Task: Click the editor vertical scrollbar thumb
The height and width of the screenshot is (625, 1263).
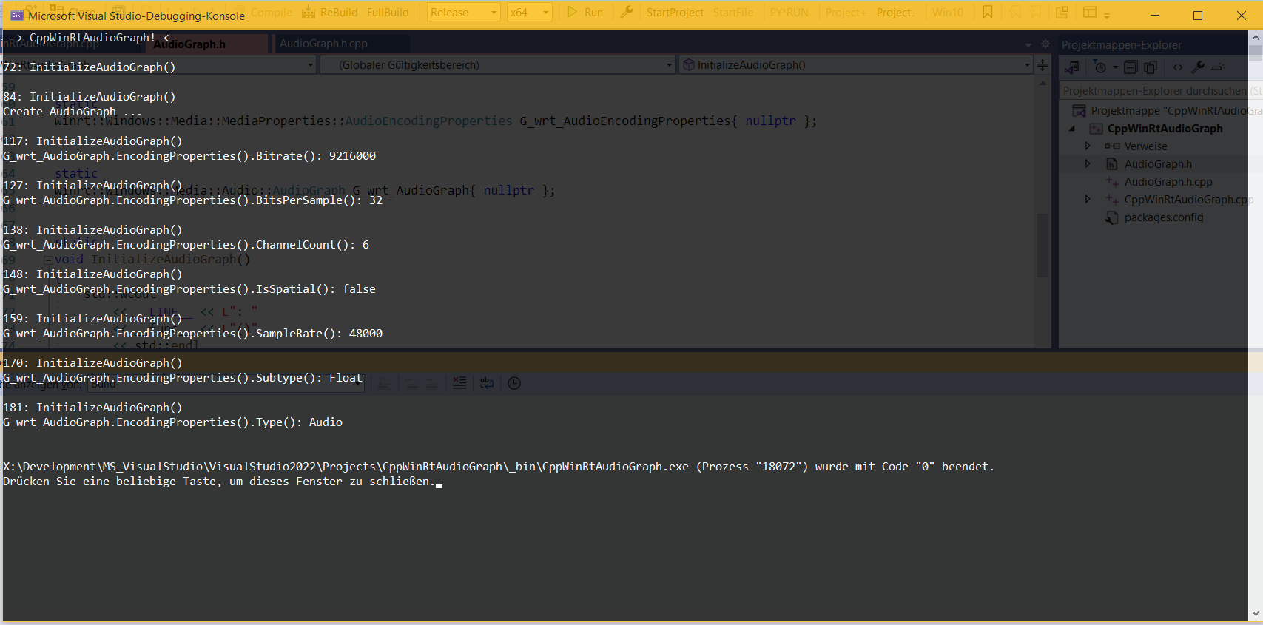Action: click(1043, 245)
